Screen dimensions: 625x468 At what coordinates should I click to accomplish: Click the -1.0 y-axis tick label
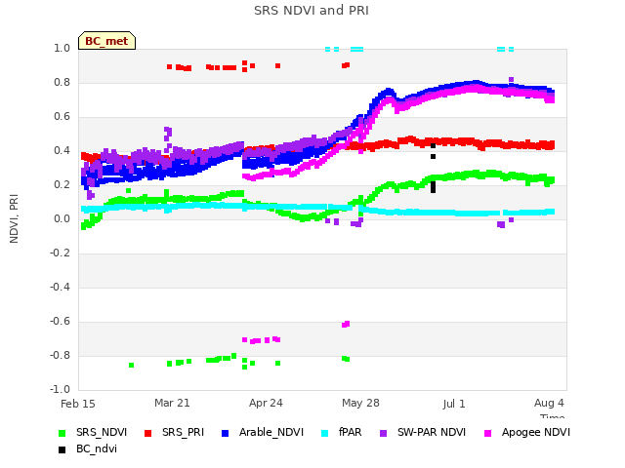pos(60,389)
